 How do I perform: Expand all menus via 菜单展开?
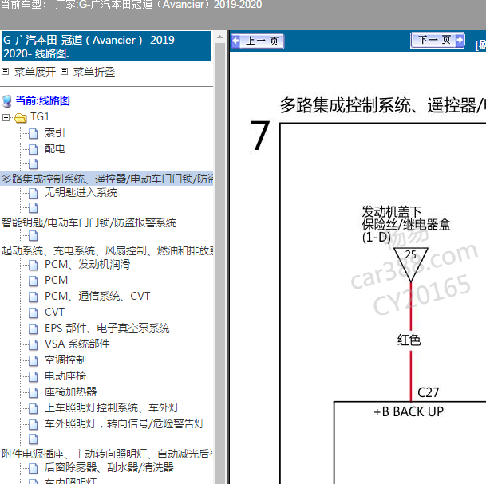pos(35,72)
